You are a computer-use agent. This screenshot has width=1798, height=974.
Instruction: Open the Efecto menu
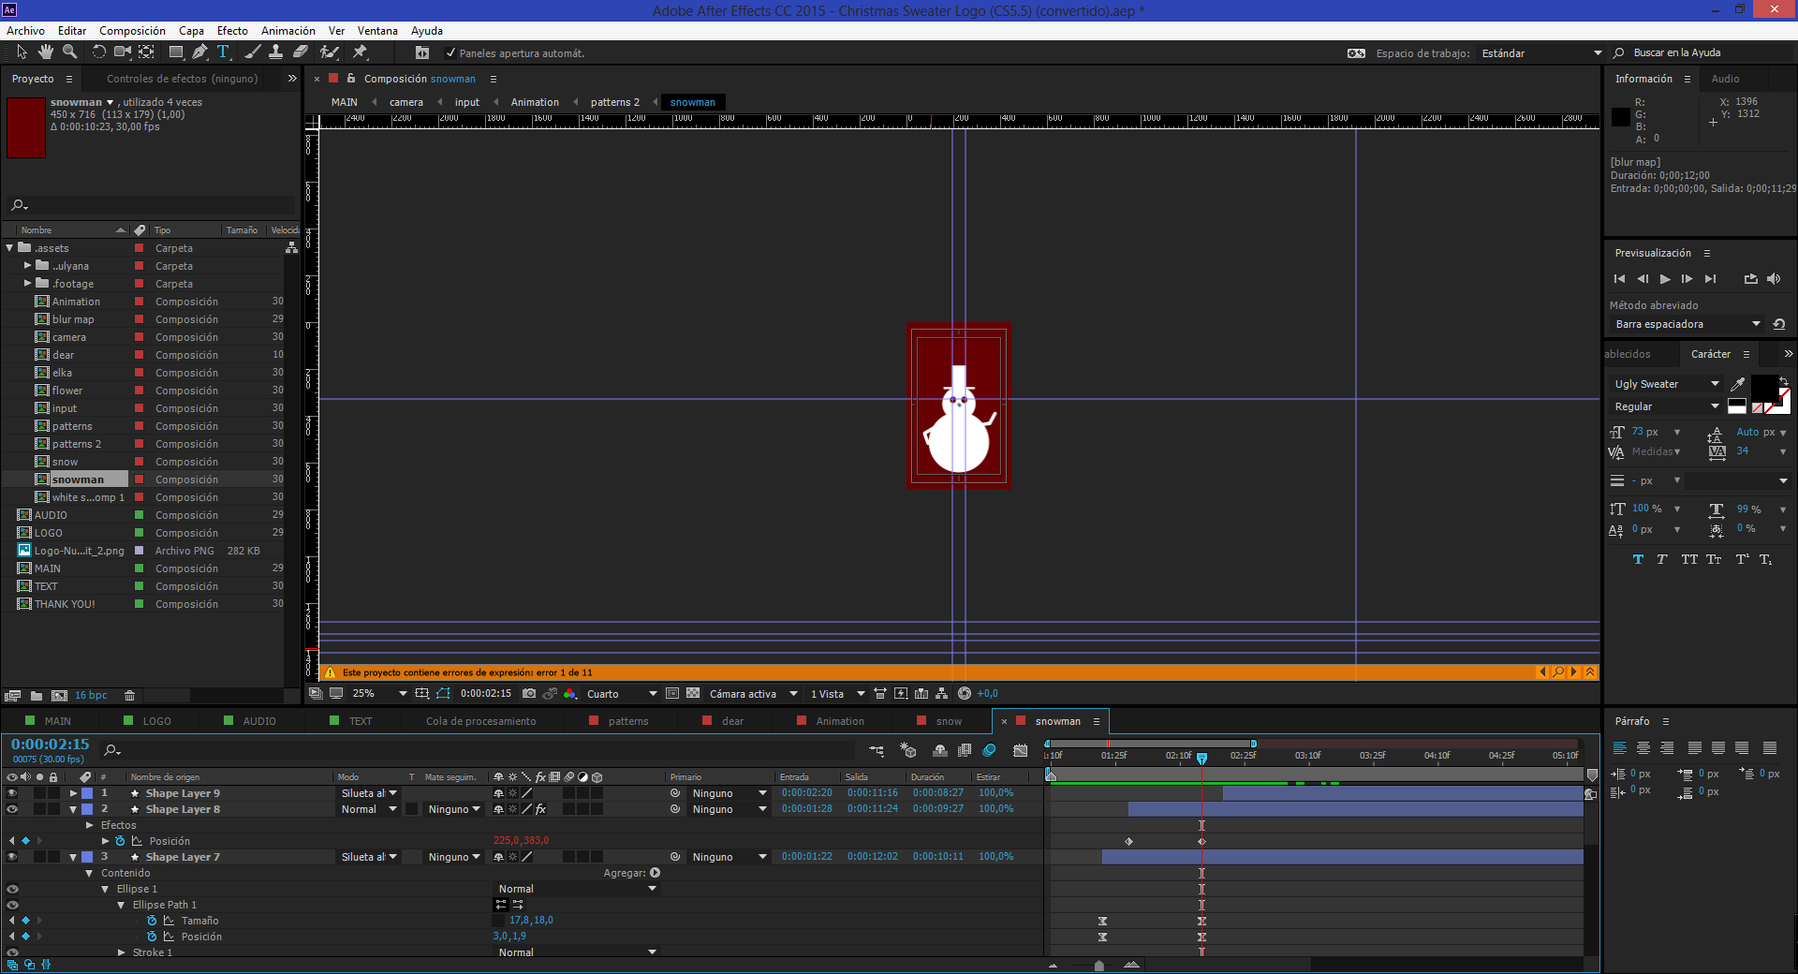click(232, 31)
